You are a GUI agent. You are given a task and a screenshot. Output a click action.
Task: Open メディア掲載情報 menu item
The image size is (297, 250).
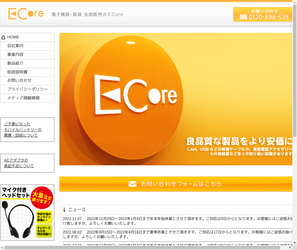[x=23, y=98]
